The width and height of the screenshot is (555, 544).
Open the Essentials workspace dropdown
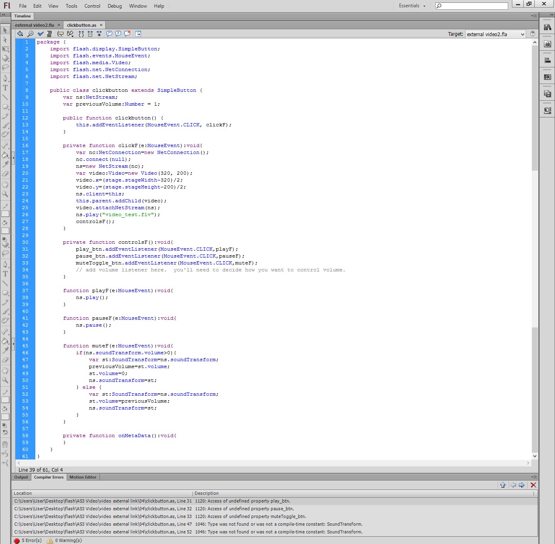412,6
